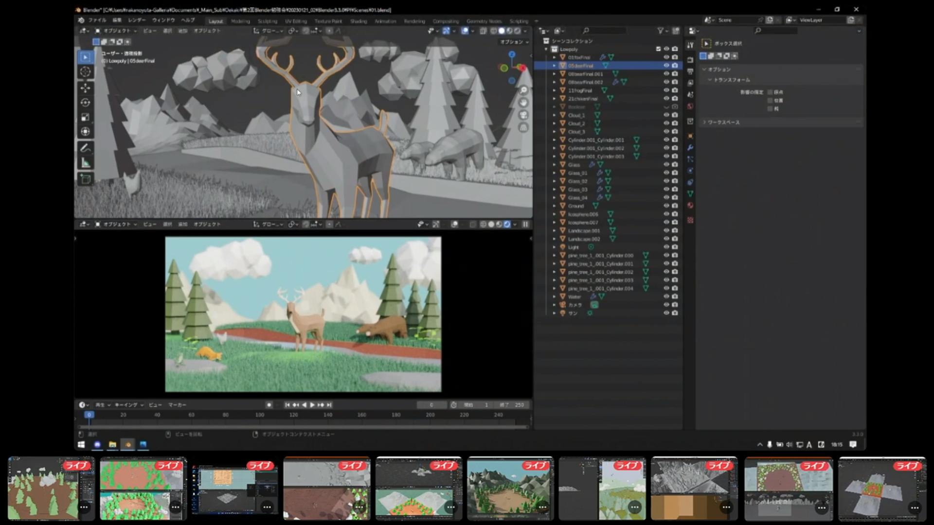This screenshot has width=934, height=525.
Task: Open the Object properties orange square tab
Action: [690, 136]
